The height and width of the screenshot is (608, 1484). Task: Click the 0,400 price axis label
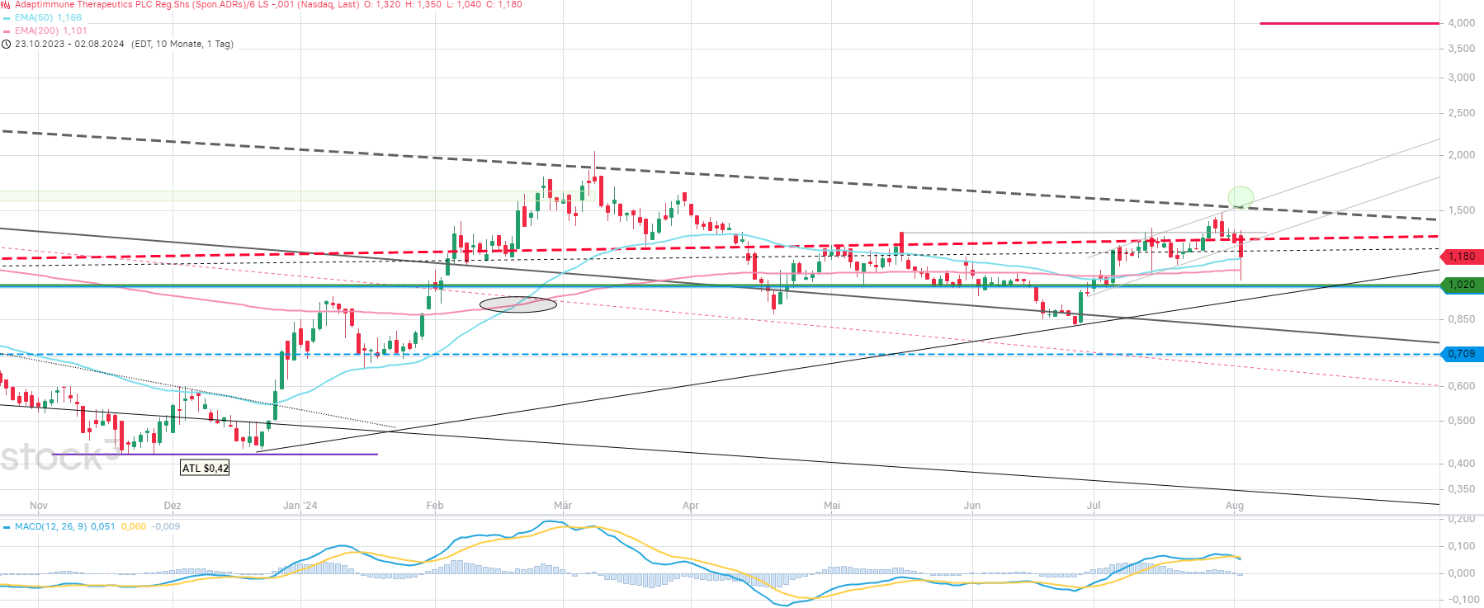(x=1462, y=464)
